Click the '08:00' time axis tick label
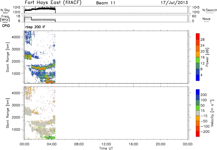This screenshot has height=150, width=217. click(x=79, y=144)
